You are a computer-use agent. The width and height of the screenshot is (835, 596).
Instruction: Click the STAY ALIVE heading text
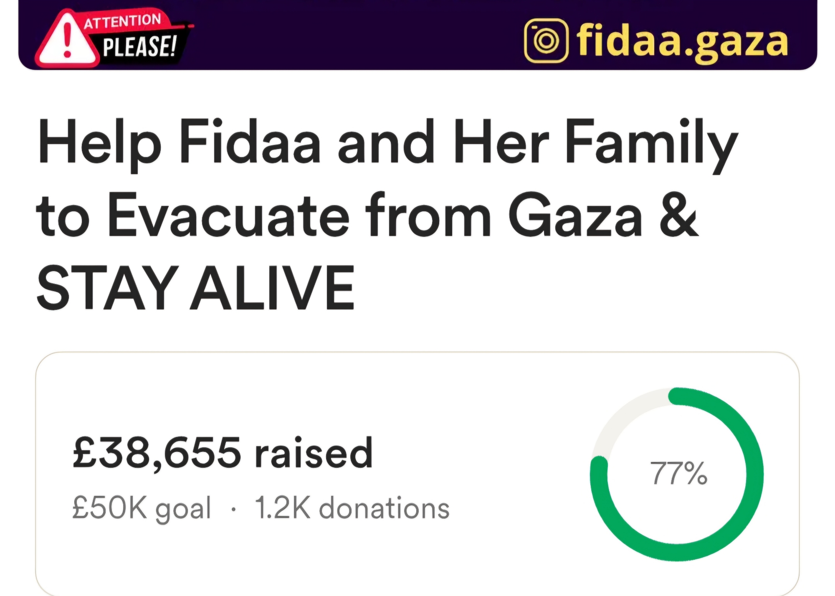coord(196,288)
